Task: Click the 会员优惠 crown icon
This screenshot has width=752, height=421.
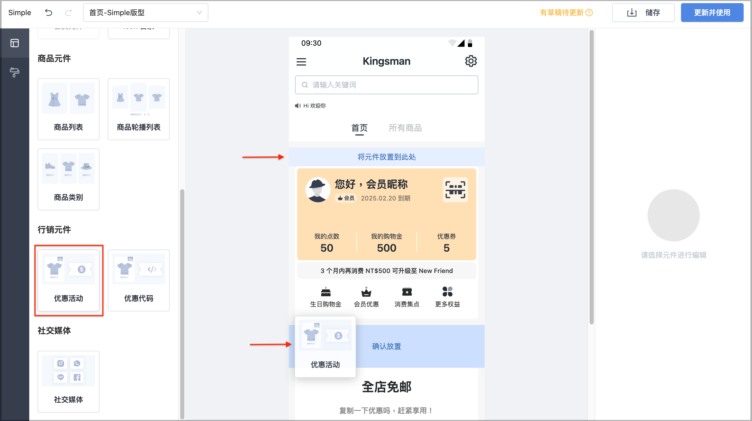Action: coord(366,292)
